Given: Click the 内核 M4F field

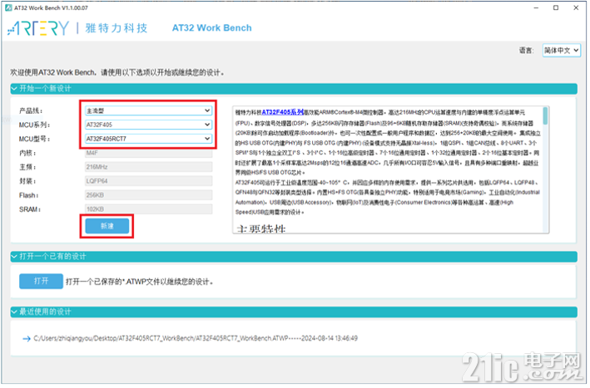Looking at the screenshot, I should (149, 154).
